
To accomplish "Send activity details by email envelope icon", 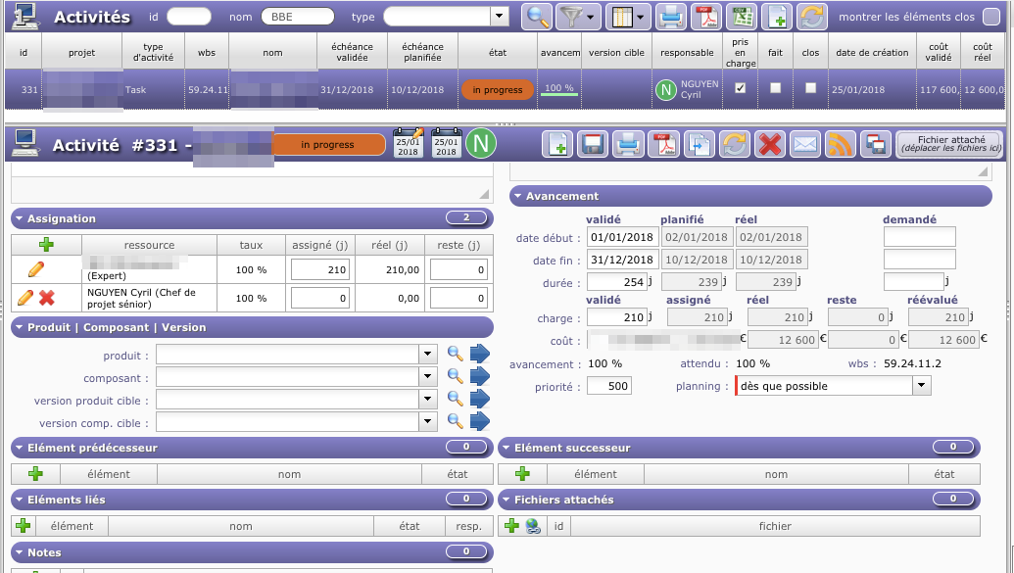I will [805, 144].
